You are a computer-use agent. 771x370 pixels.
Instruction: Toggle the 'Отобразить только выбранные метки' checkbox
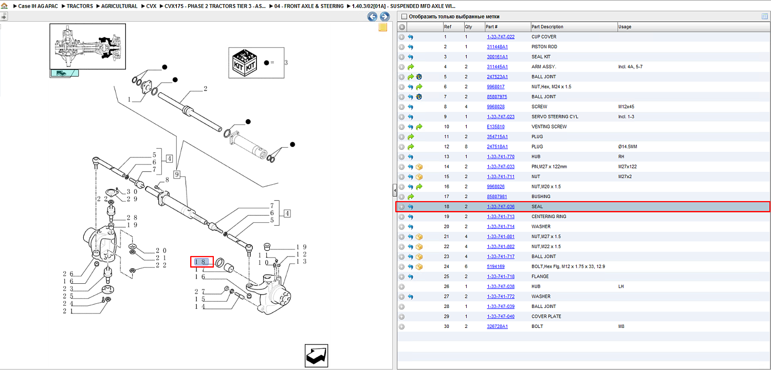pos(404,16)
